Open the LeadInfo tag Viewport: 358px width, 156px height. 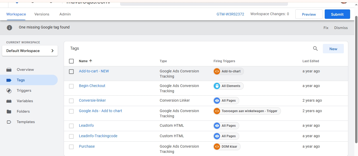(x=86, y=125)
